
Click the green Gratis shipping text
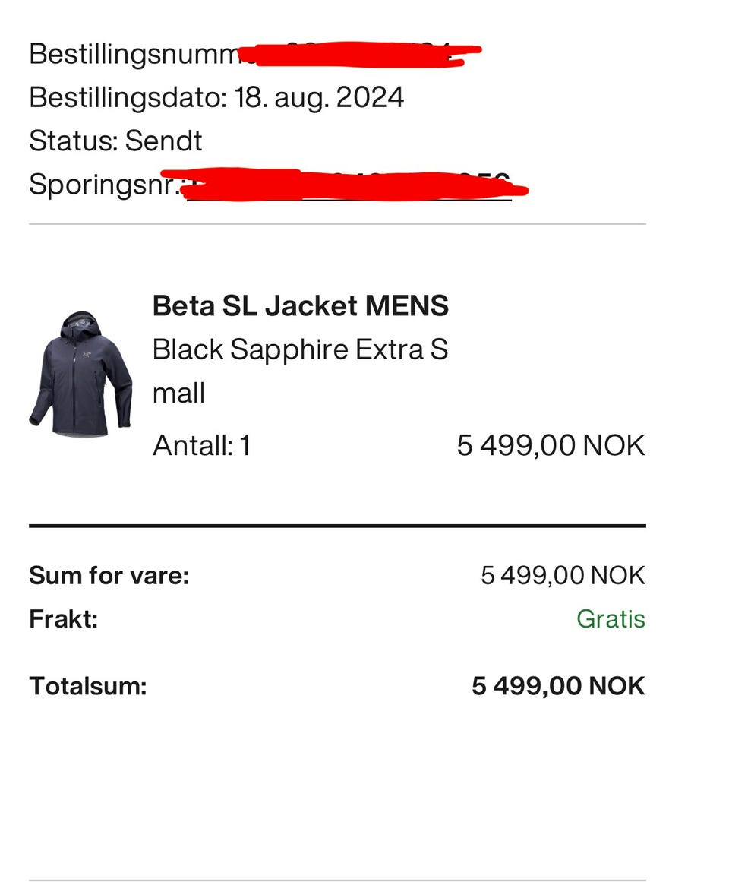(611, 619)
